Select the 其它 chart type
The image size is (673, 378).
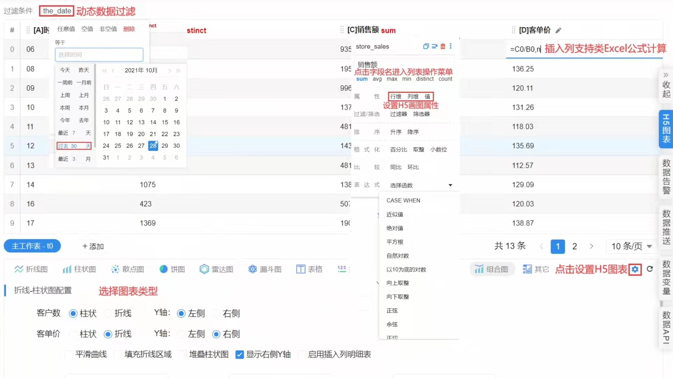click(536, 269)
